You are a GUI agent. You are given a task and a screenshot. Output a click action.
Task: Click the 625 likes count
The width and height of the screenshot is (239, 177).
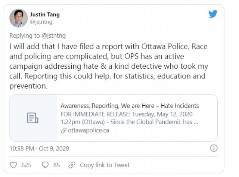26,165
